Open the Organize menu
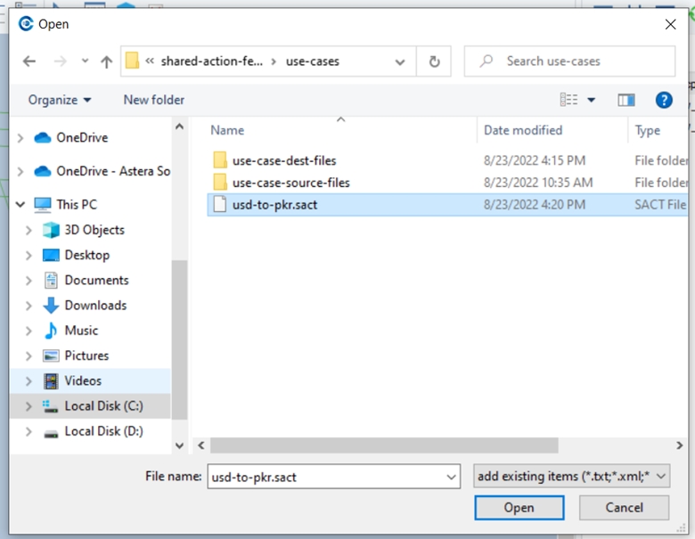The image size is (695, 539). point(60,100)
